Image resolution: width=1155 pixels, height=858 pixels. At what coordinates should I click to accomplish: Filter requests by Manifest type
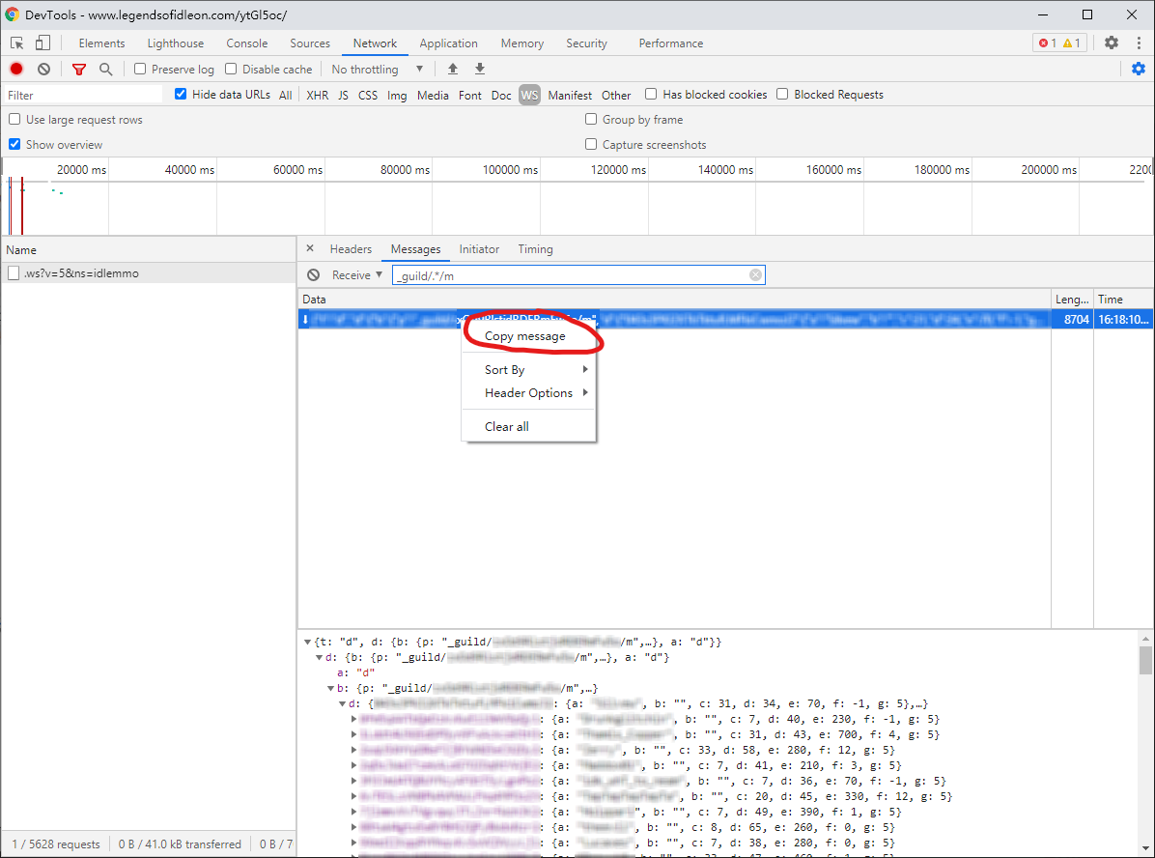tap(570, 95)
